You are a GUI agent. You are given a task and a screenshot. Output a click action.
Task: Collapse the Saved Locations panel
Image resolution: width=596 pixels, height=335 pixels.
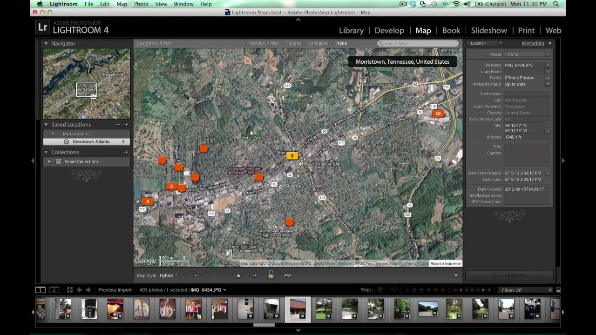point(46,125)
